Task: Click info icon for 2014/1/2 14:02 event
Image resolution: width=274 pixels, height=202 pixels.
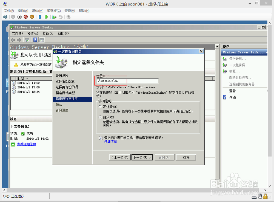Action: coord(14,83)
